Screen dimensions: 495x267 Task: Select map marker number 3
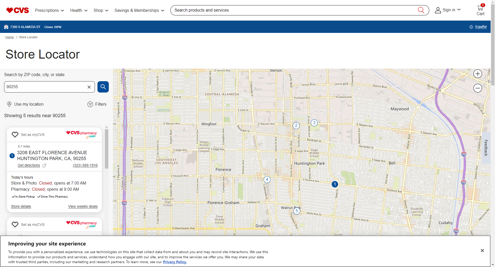314,123
